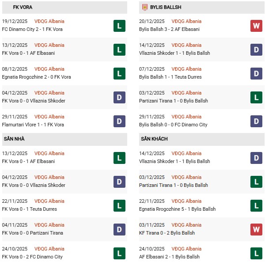
Task: Click the L badge for FC Dinamo City 2 - 1 FK Vora
Action: tap(119, 26)
